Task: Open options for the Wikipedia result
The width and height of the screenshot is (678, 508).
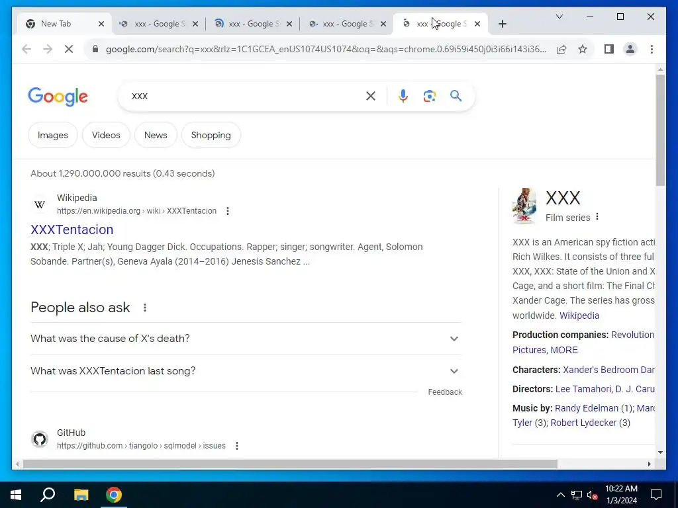Action: (228, 211)
